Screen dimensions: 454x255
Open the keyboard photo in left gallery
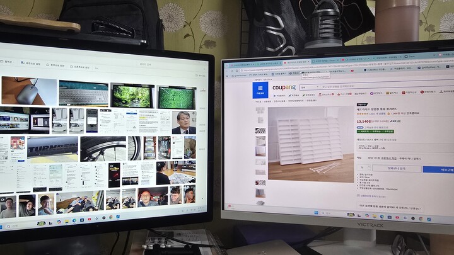[83, 93]
